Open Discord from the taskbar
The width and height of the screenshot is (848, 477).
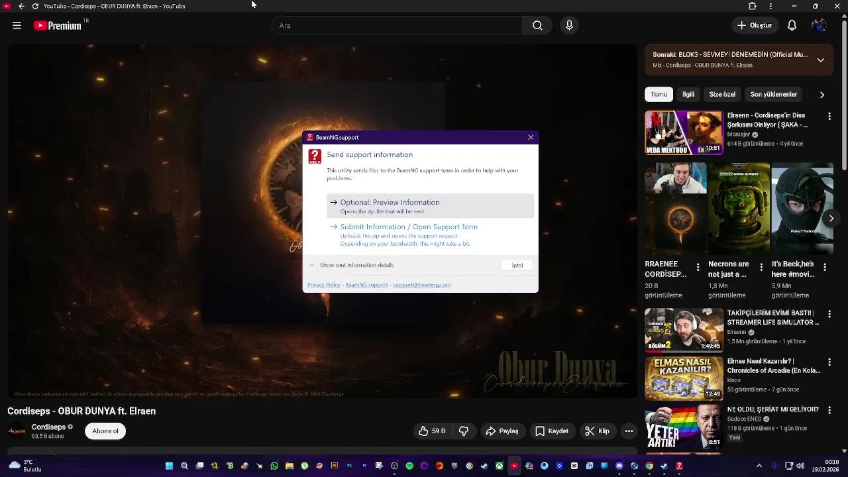pyautogui.click(x=619, y=466)
